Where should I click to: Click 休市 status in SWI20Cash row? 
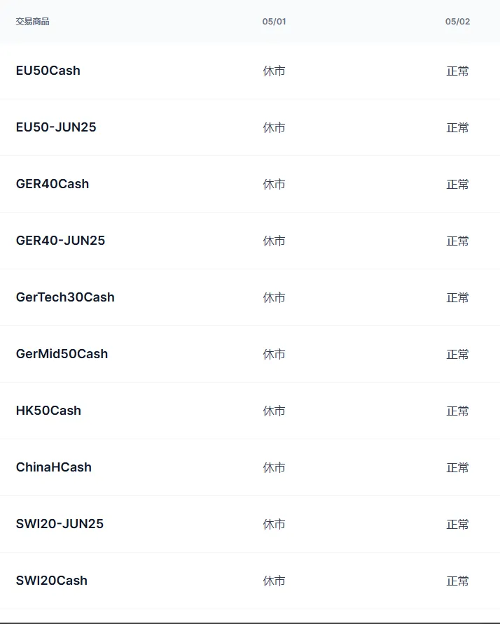pyautogui.click(x=274, y=581)
